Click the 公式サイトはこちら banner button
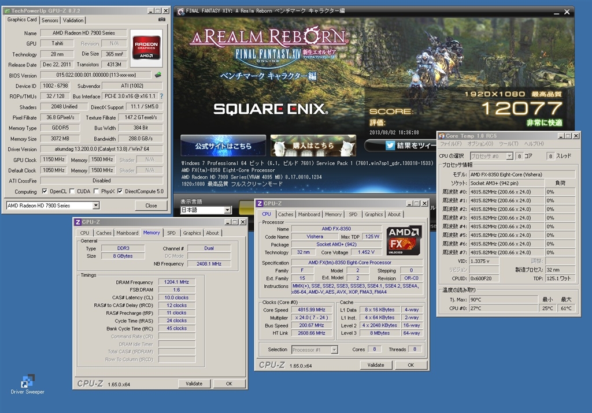This screenshot has width=592, height=413. click(x=223, y=146)
